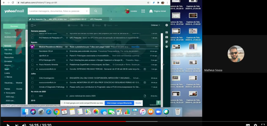Open the notepad panel icon
Image resolution: width=267 pixels, height=126 pixels.
(x=167, y=42)
